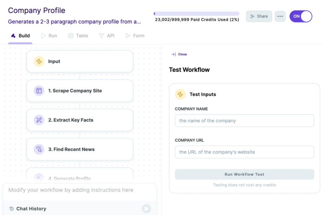Image resolution: width=322 pixels, height=215 pixels.
Task: Click the paid credits usage progress bar
Action: (196, 13)
